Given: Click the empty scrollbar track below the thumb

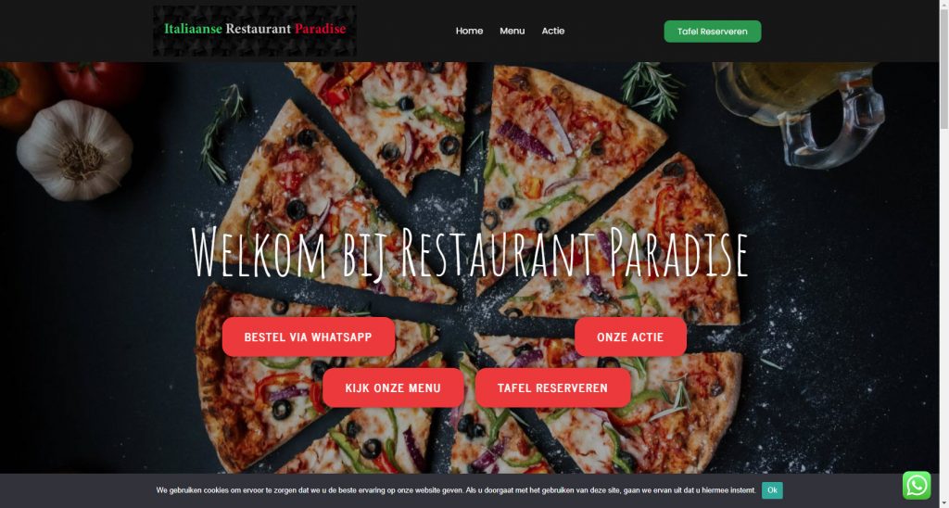Looking at the screenshot, I should click(943, 303).
